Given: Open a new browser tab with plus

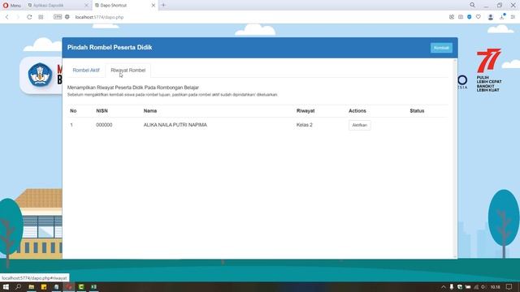Looking at the screenshot, I should tap(163, 5).
